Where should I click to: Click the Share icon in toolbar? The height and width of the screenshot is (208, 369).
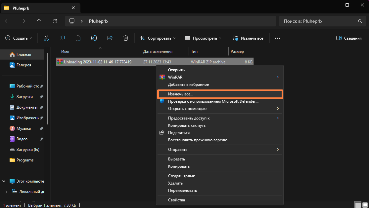110,38
